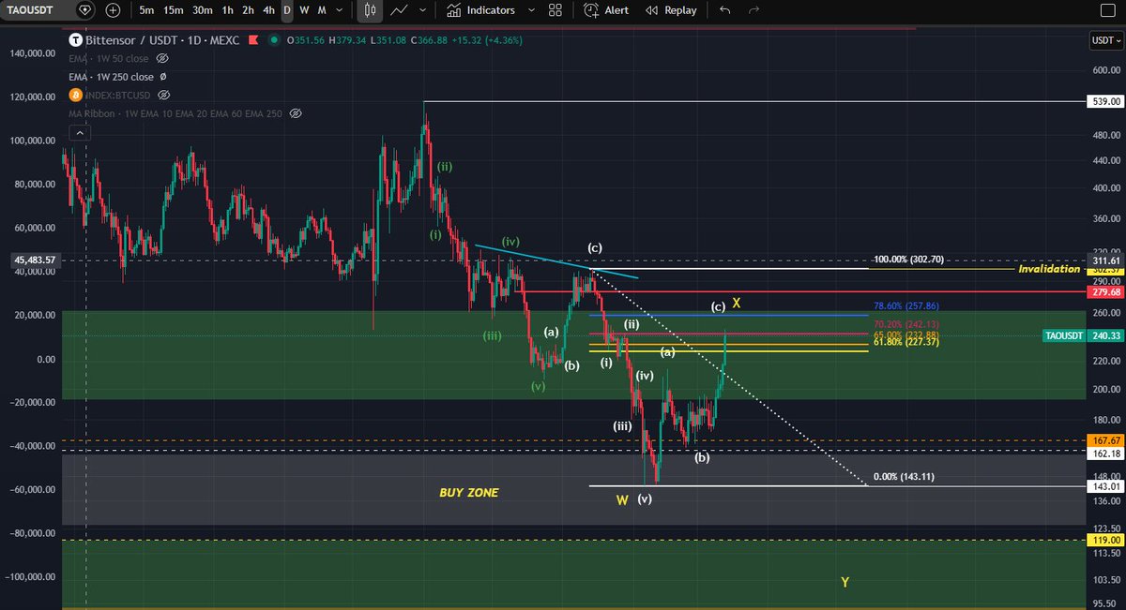Select the 78.60% (257.86) fib level label
Viewport: 1126px width, 610px height.
tap(905, 306)
